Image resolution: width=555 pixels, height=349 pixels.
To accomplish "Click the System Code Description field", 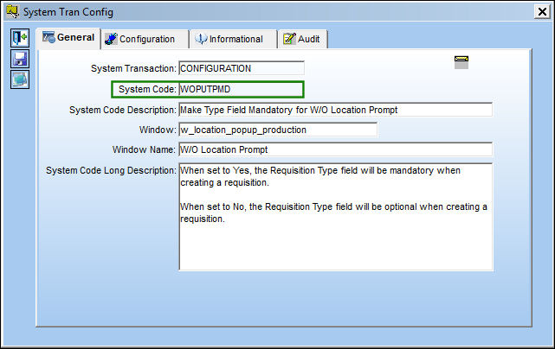I will pyautogui.click(x=336, y=110).
